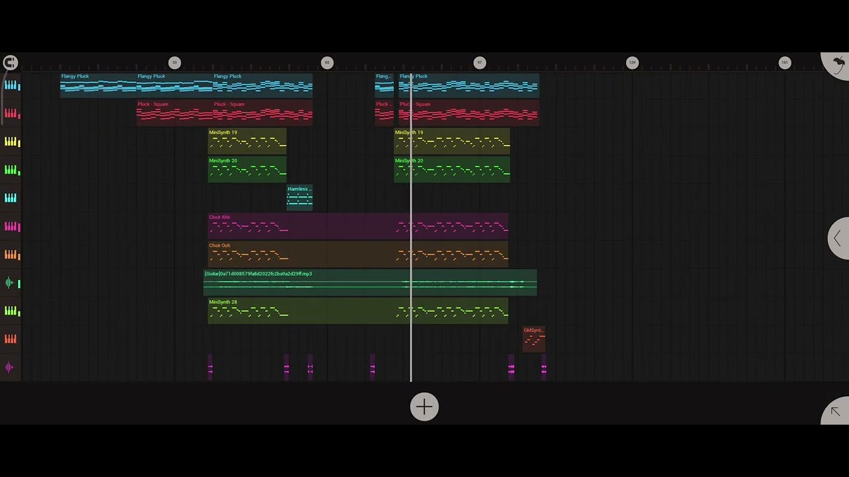Screen dimensions: 849x477
Task: Click the 'MiniSynth 28' clip label text
Action: coord(223,302)
